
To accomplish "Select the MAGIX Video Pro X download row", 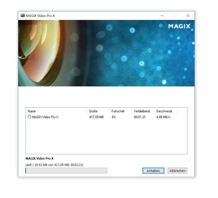I will click(x=106, y=117).
